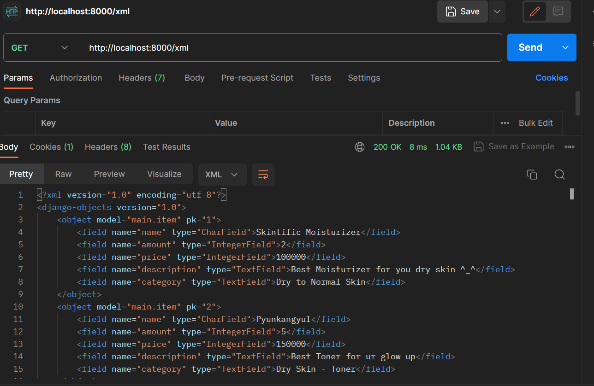Click the network information globe icon
Image resolution: width=594 pixels, height=386 pixels.
coord(360,146)
